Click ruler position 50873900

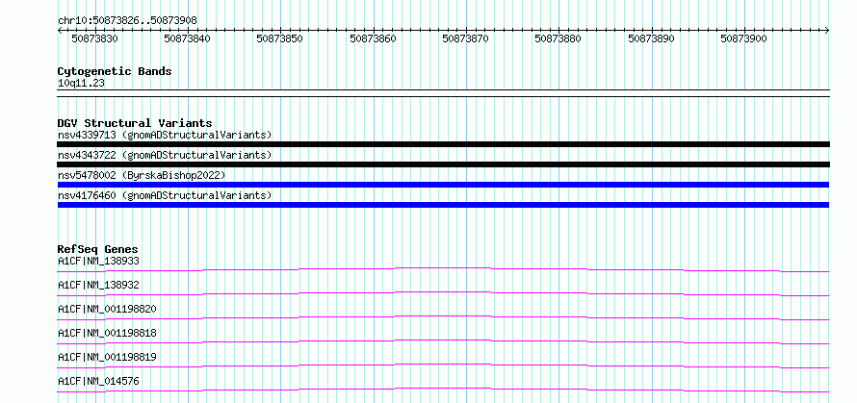(743, 38)
